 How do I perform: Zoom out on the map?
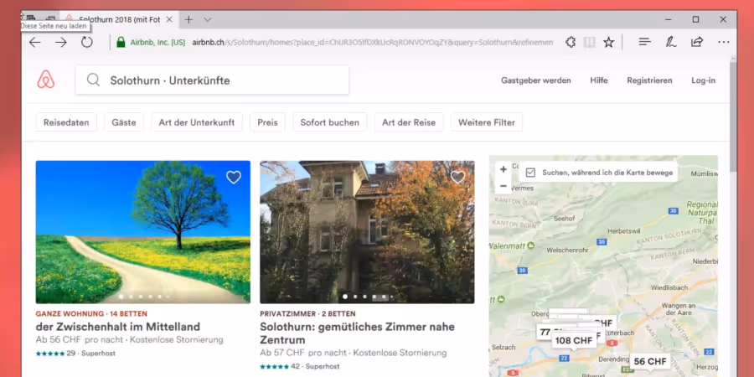pyautogui.click(x=504, y=186)
